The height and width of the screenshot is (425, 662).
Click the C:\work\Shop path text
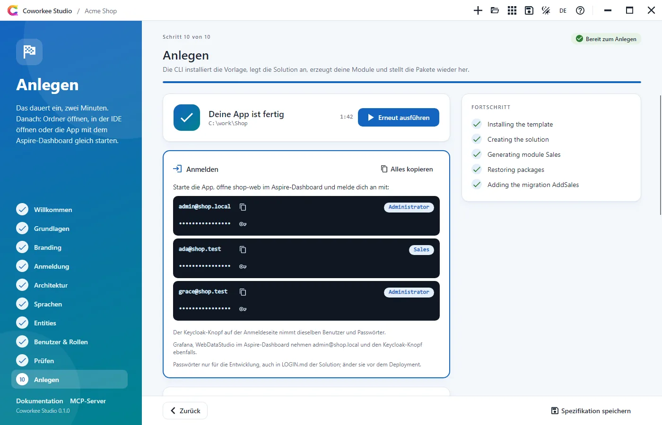coord(228,123)
